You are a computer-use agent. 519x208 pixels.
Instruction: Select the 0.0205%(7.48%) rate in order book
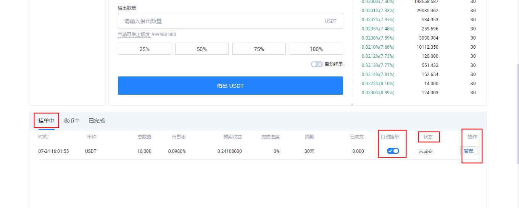[378, 29]
